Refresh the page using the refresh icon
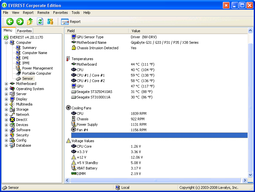 [x=40, y=22]
